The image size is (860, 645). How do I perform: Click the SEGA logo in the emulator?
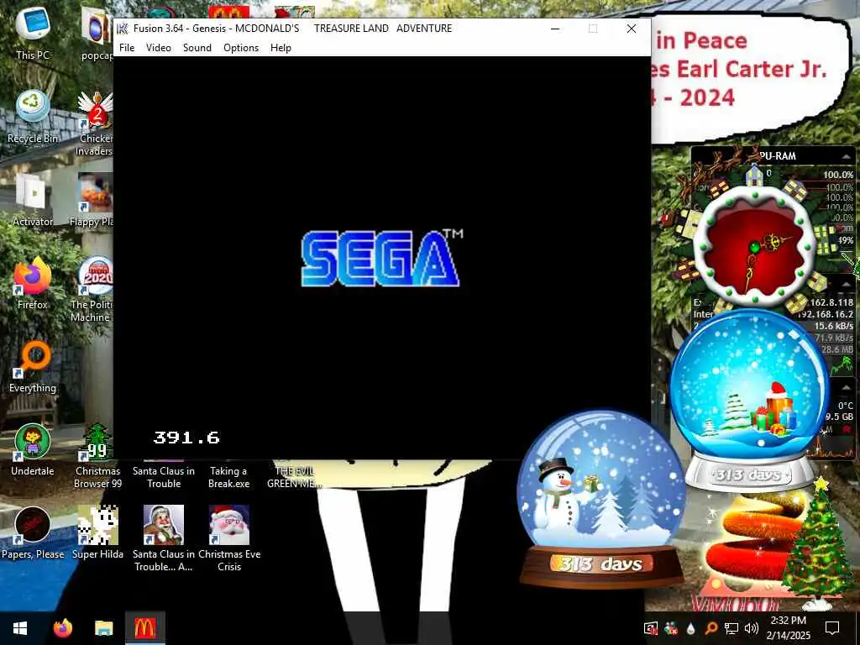[x=380, y=259]
